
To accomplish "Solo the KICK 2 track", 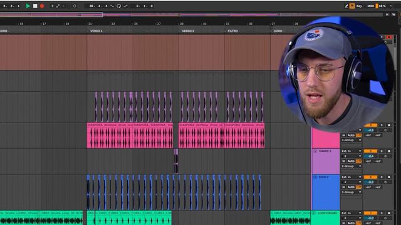I will [x=382, y=177].
